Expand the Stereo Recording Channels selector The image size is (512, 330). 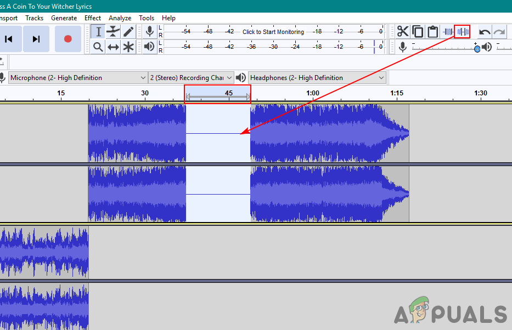(191, 77)
